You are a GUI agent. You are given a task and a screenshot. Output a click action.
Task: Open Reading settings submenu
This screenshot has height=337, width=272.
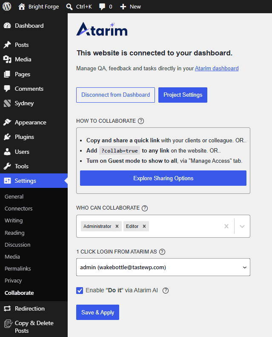click(14, 233)
